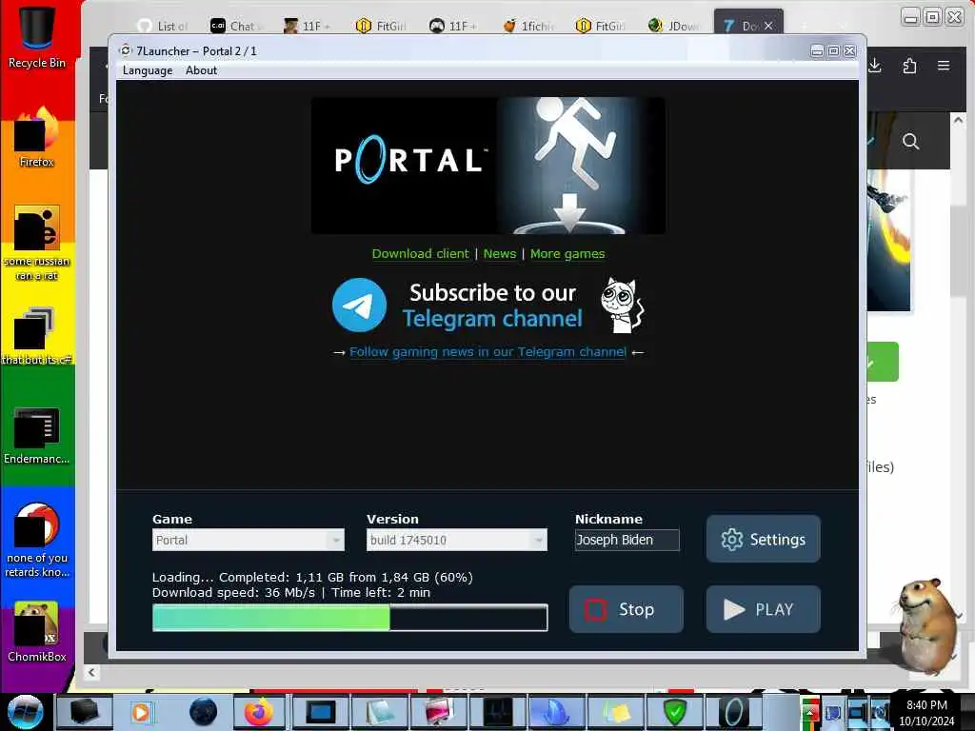This screenshot has height=731, width=975.
Task: Stop the download
Action: 627,609
